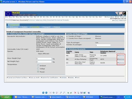Select the Chilled temperature radio button
Screen dimensions: 132x99
point(38,69)
